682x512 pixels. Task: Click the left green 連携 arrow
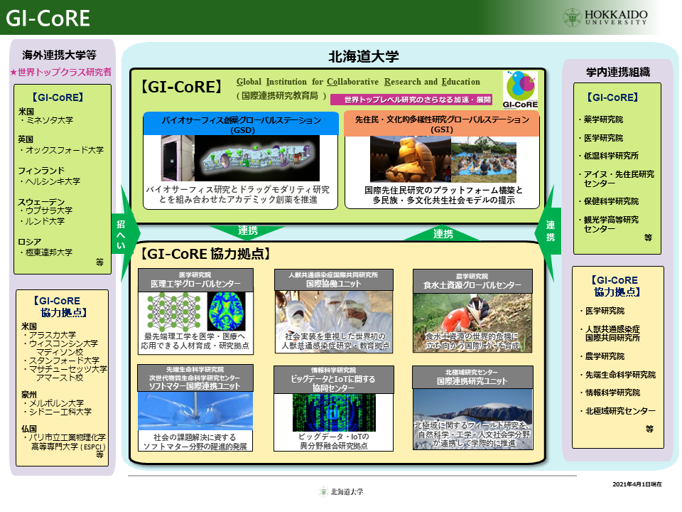pos(249,233)
